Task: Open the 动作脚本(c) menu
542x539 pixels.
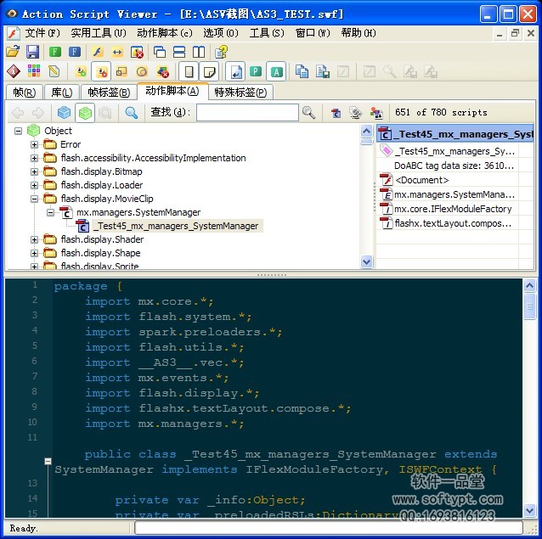Action: click(165, 33)
